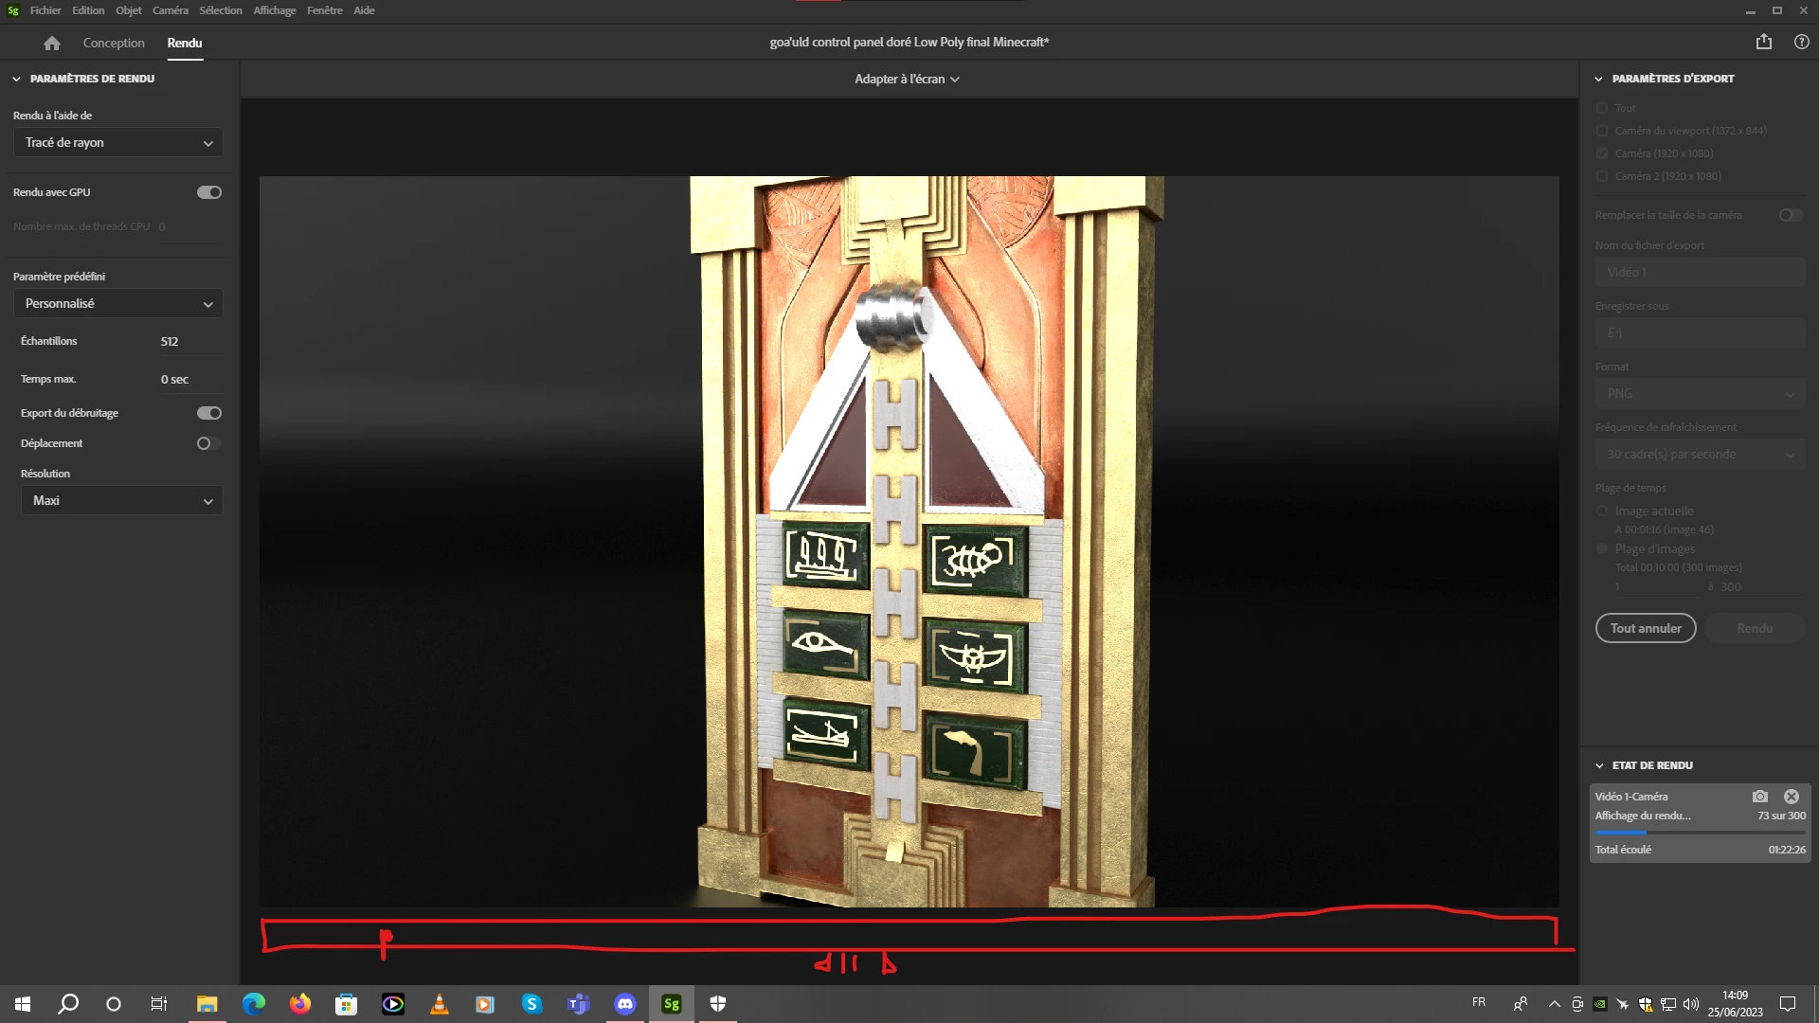The height and width of the screenshot is (1023, 1819).
Task: Click the Home icon
Action: (52, 43)
